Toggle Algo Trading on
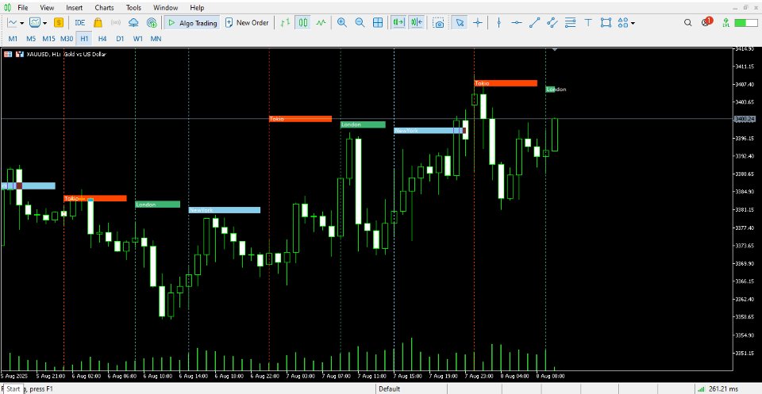The image size is (762, 394). coord(192,22)
